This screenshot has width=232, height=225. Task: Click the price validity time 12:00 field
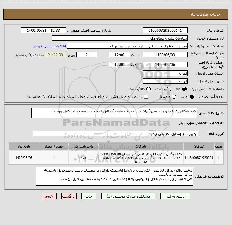[x=119, y=64]
